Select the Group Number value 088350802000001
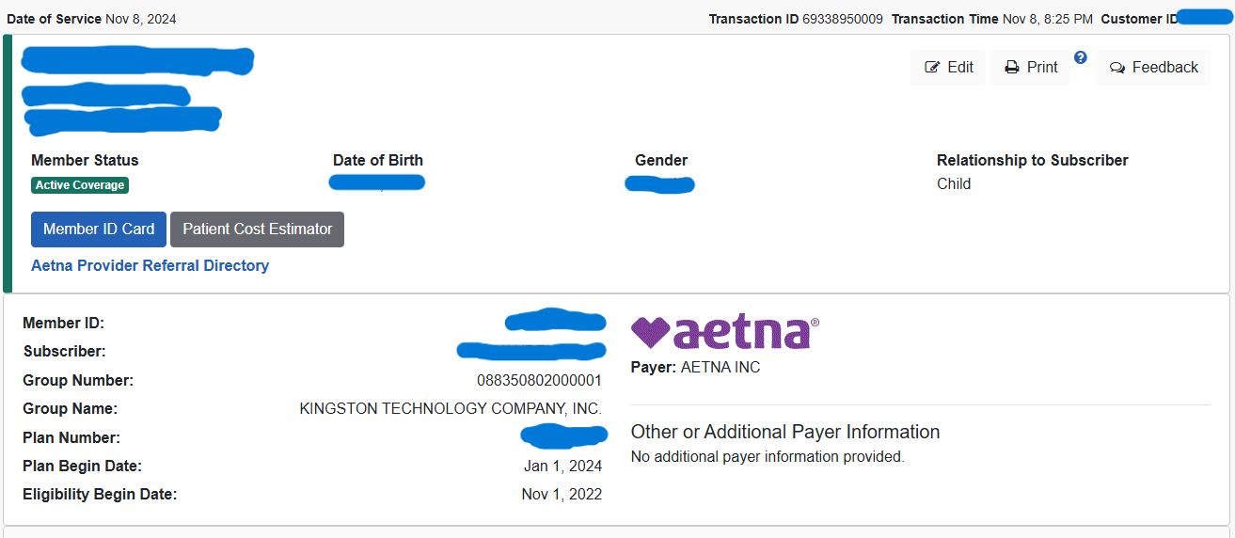The image size is (1235, 538). tap(539, 381)
